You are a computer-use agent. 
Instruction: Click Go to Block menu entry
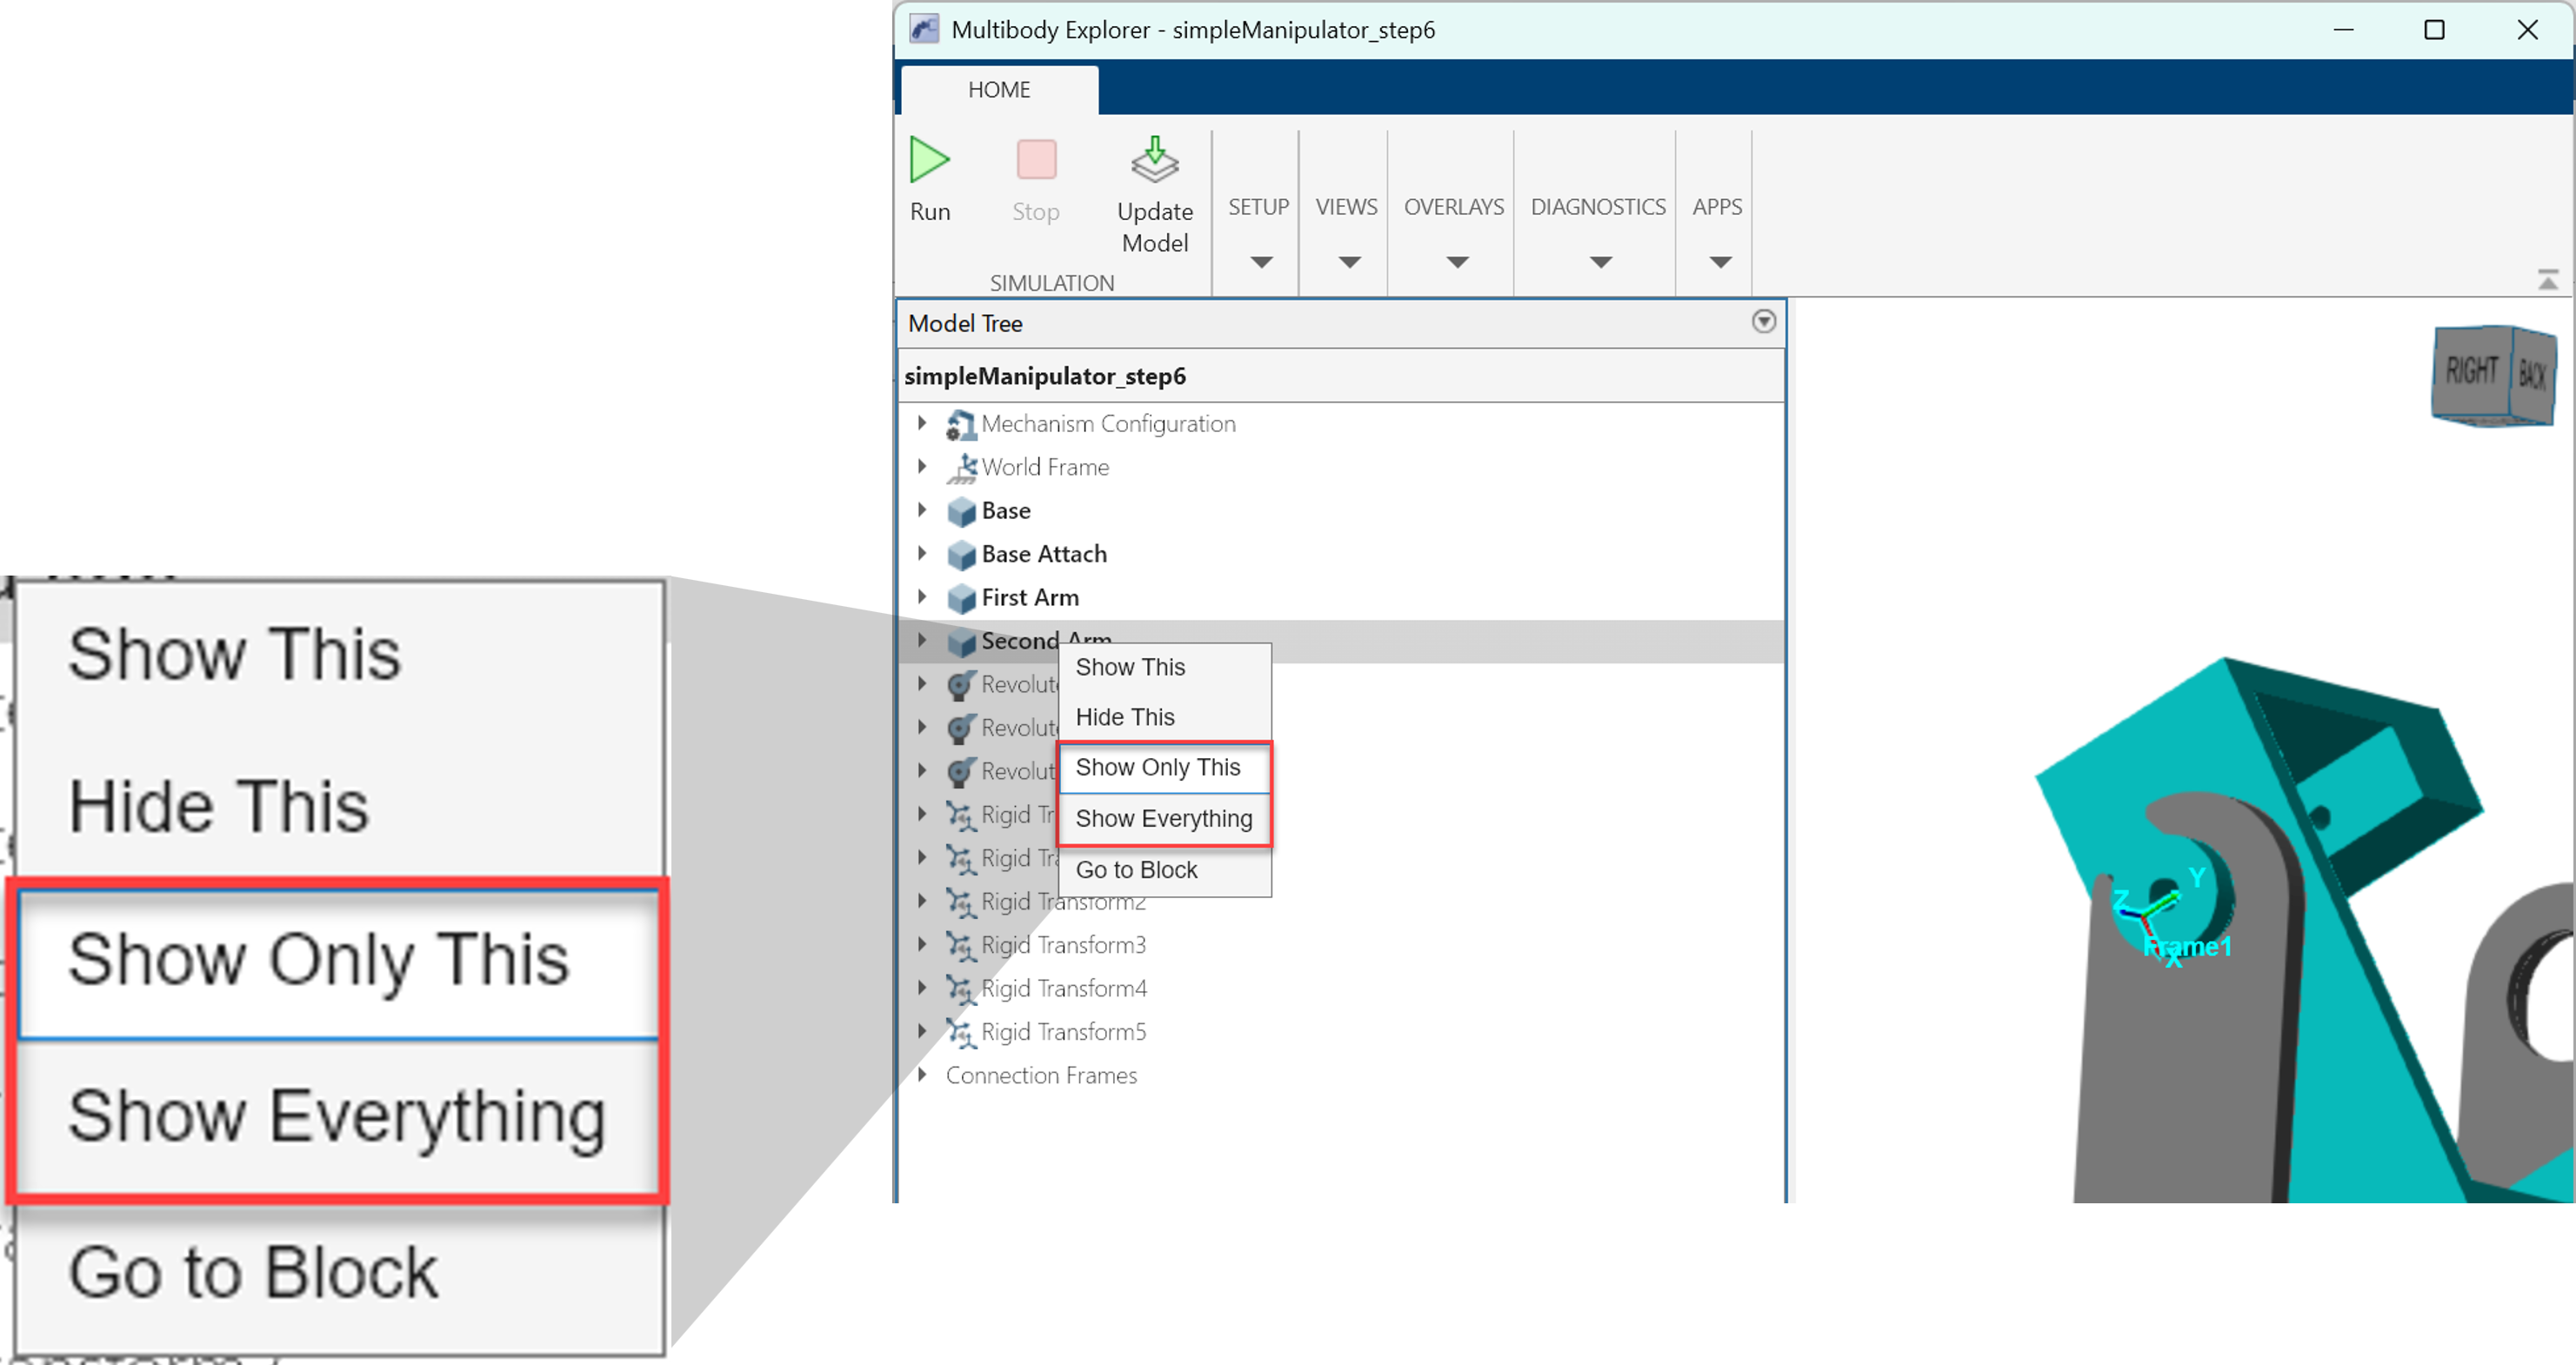pos(1136,870)
